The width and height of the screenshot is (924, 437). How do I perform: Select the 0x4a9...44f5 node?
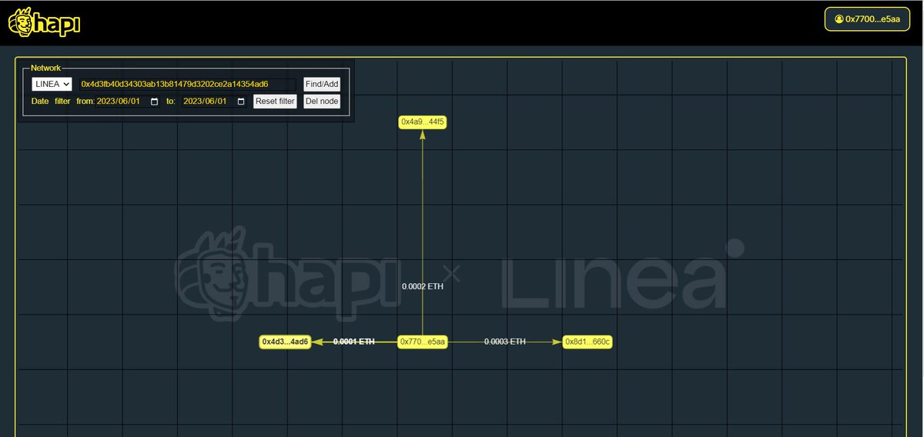tap(423, 122)
